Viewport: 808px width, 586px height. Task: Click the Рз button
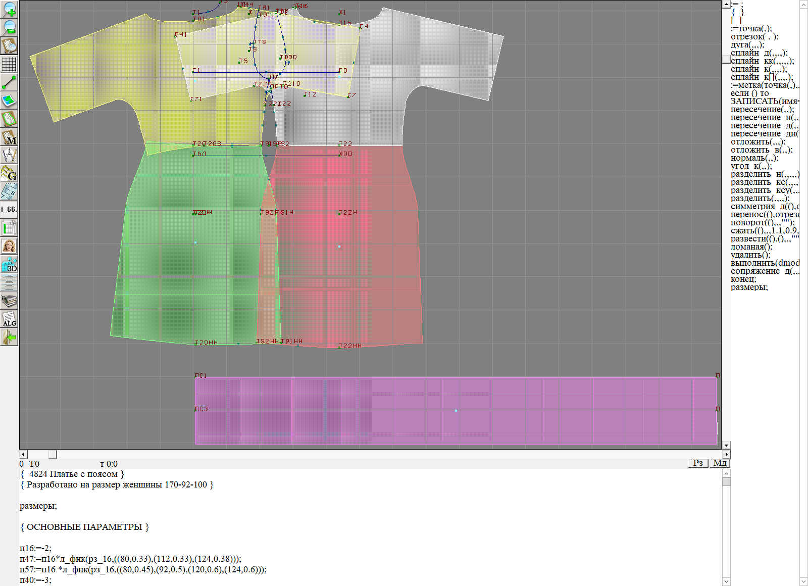click(698, 463)
